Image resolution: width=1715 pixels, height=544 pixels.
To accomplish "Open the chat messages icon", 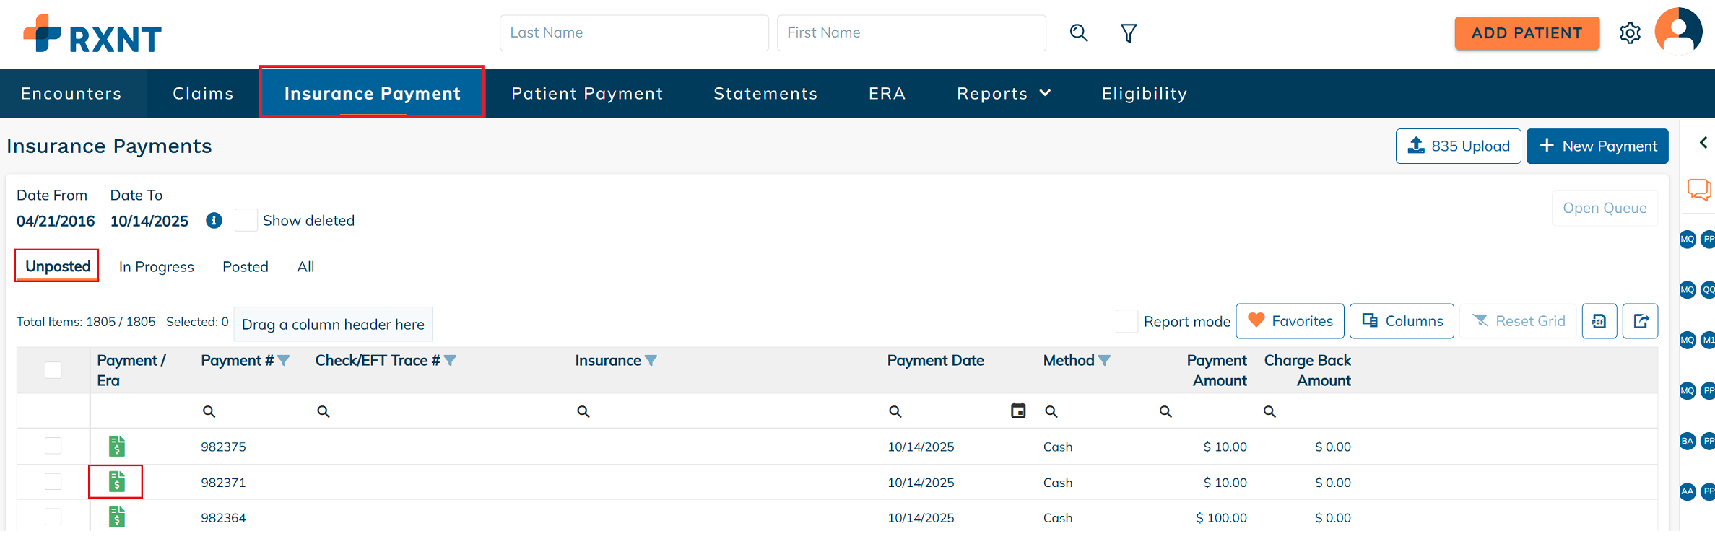I will 1698,190.
